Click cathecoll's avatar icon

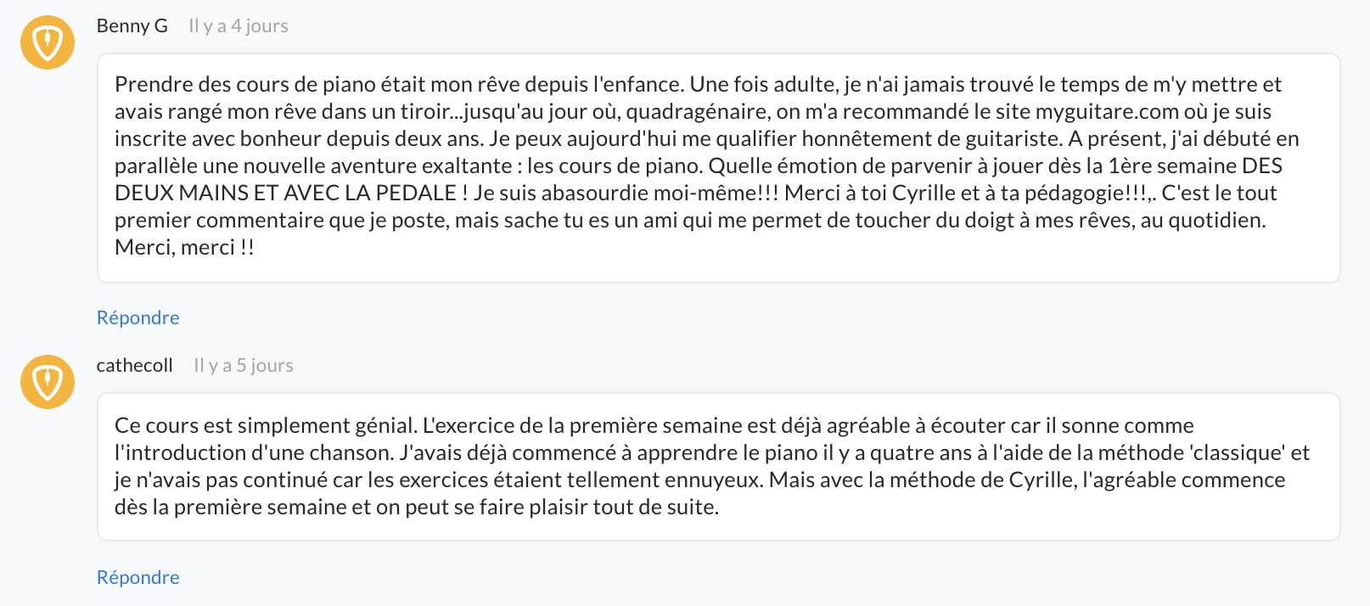[x=48, y=382]
